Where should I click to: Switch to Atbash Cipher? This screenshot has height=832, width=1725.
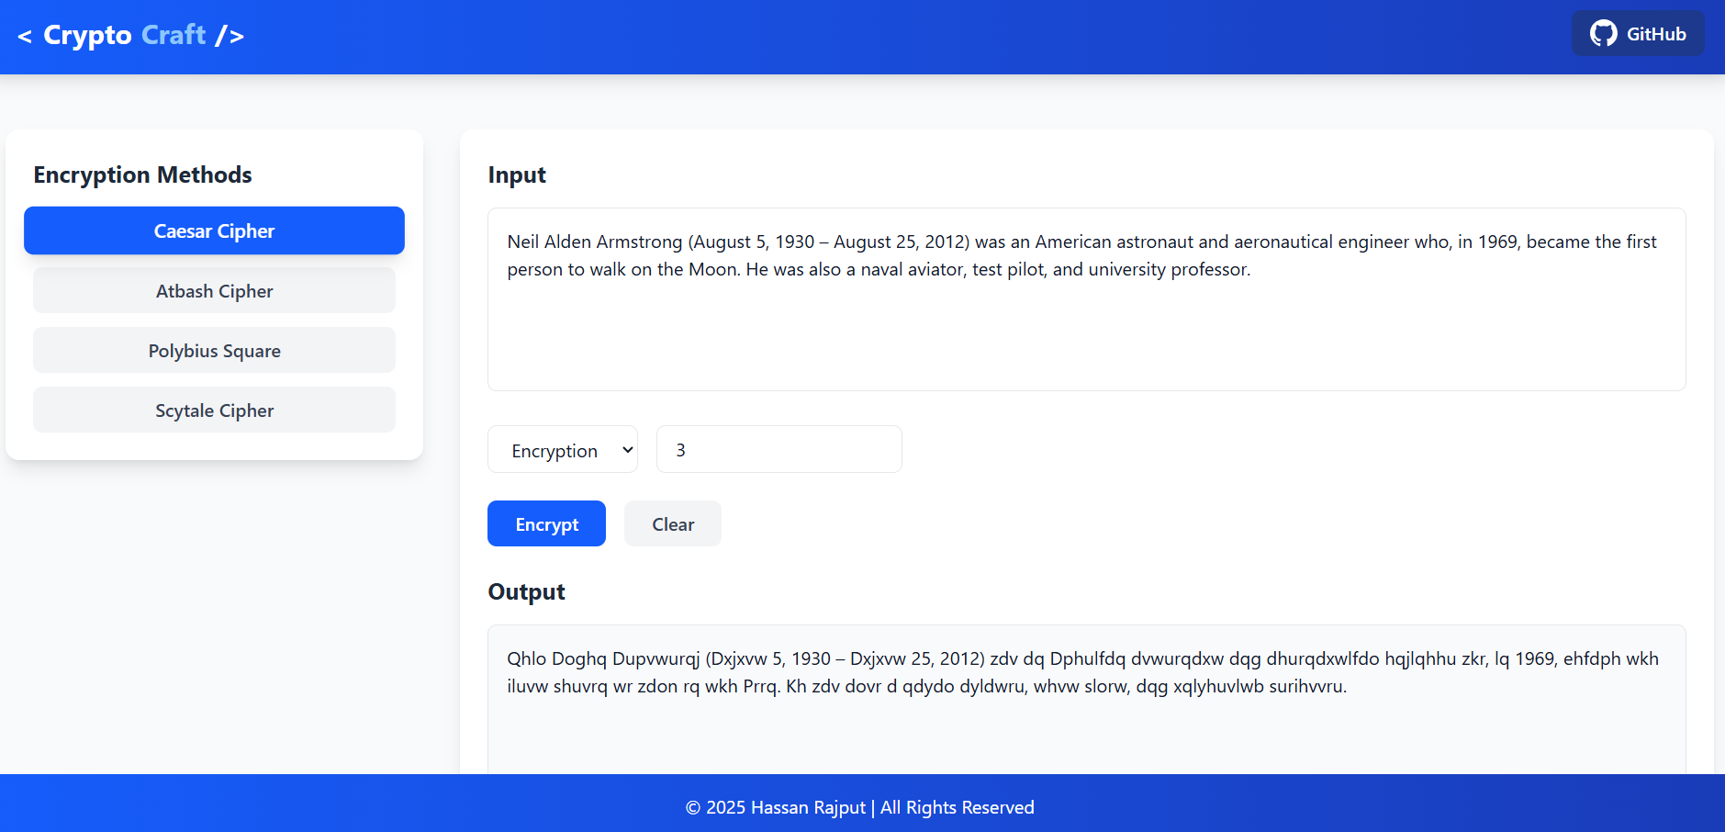pos(214,291)
